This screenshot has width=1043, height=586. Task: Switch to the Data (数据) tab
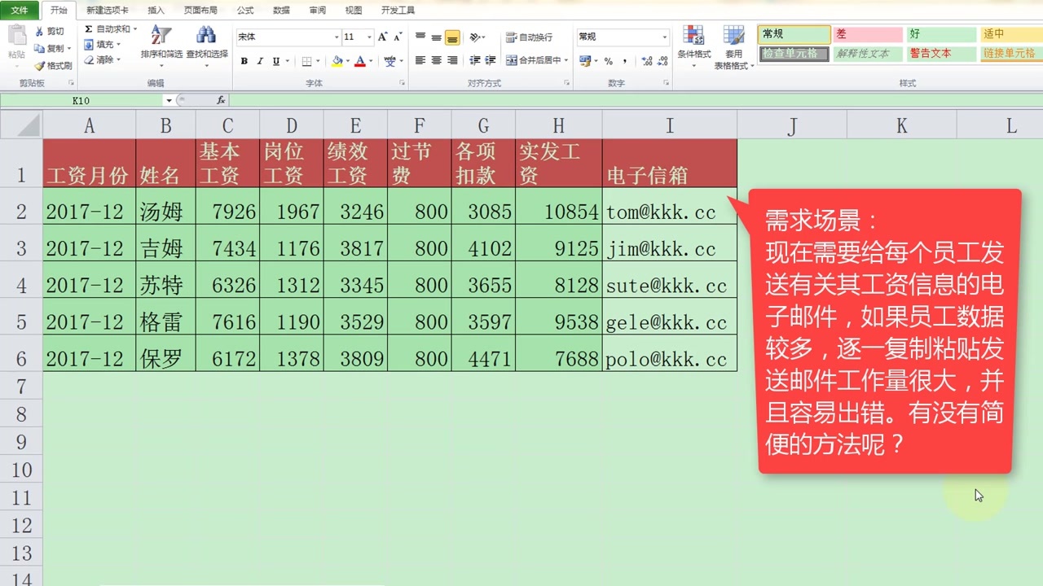point(281,11)
